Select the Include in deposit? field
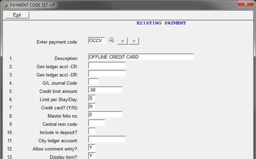 coord(92,131)
